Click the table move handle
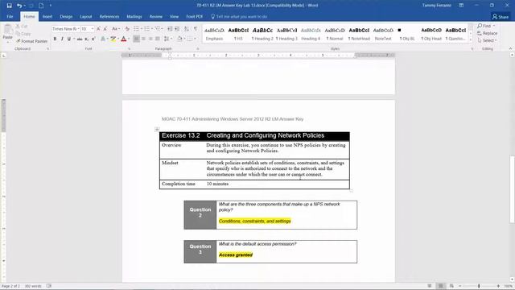Image resolution: width=515 pixels, height=290 pixels. tap(157, 129)
